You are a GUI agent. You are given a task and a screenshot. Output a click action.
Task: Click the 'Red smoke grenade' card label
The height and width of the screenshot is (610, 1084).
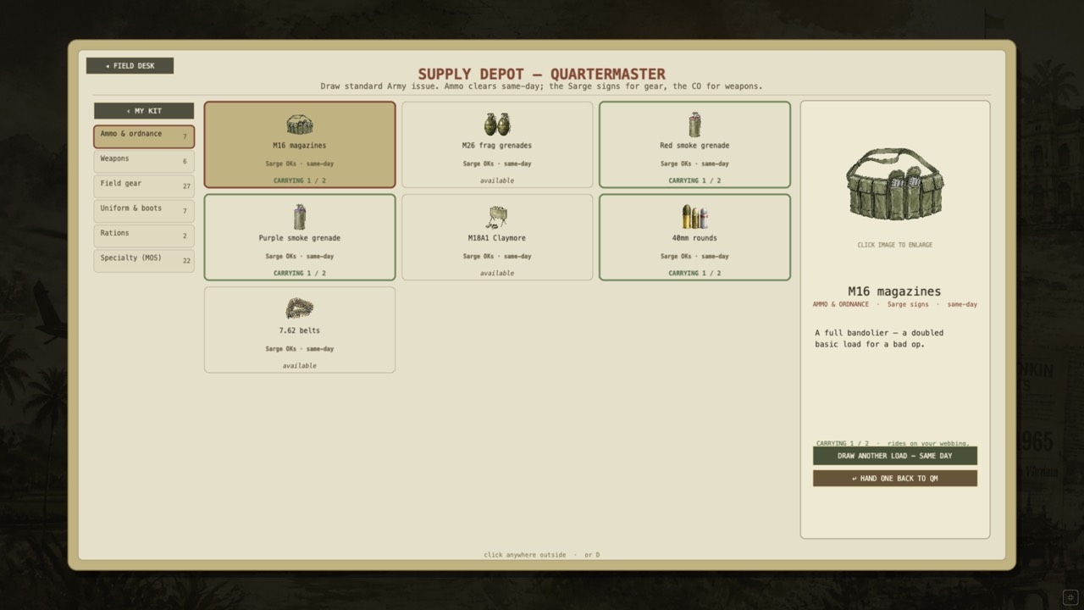(x=694, y=146)
